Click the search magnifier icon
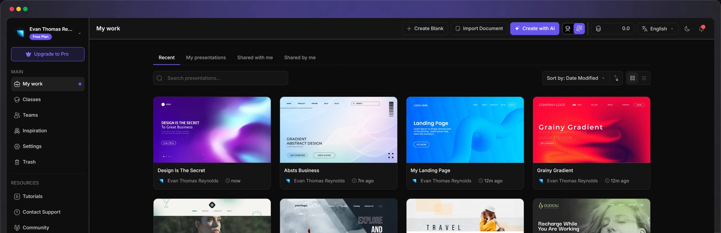The width and height of the screenshot is (721, 233). (x=159, y=78)
